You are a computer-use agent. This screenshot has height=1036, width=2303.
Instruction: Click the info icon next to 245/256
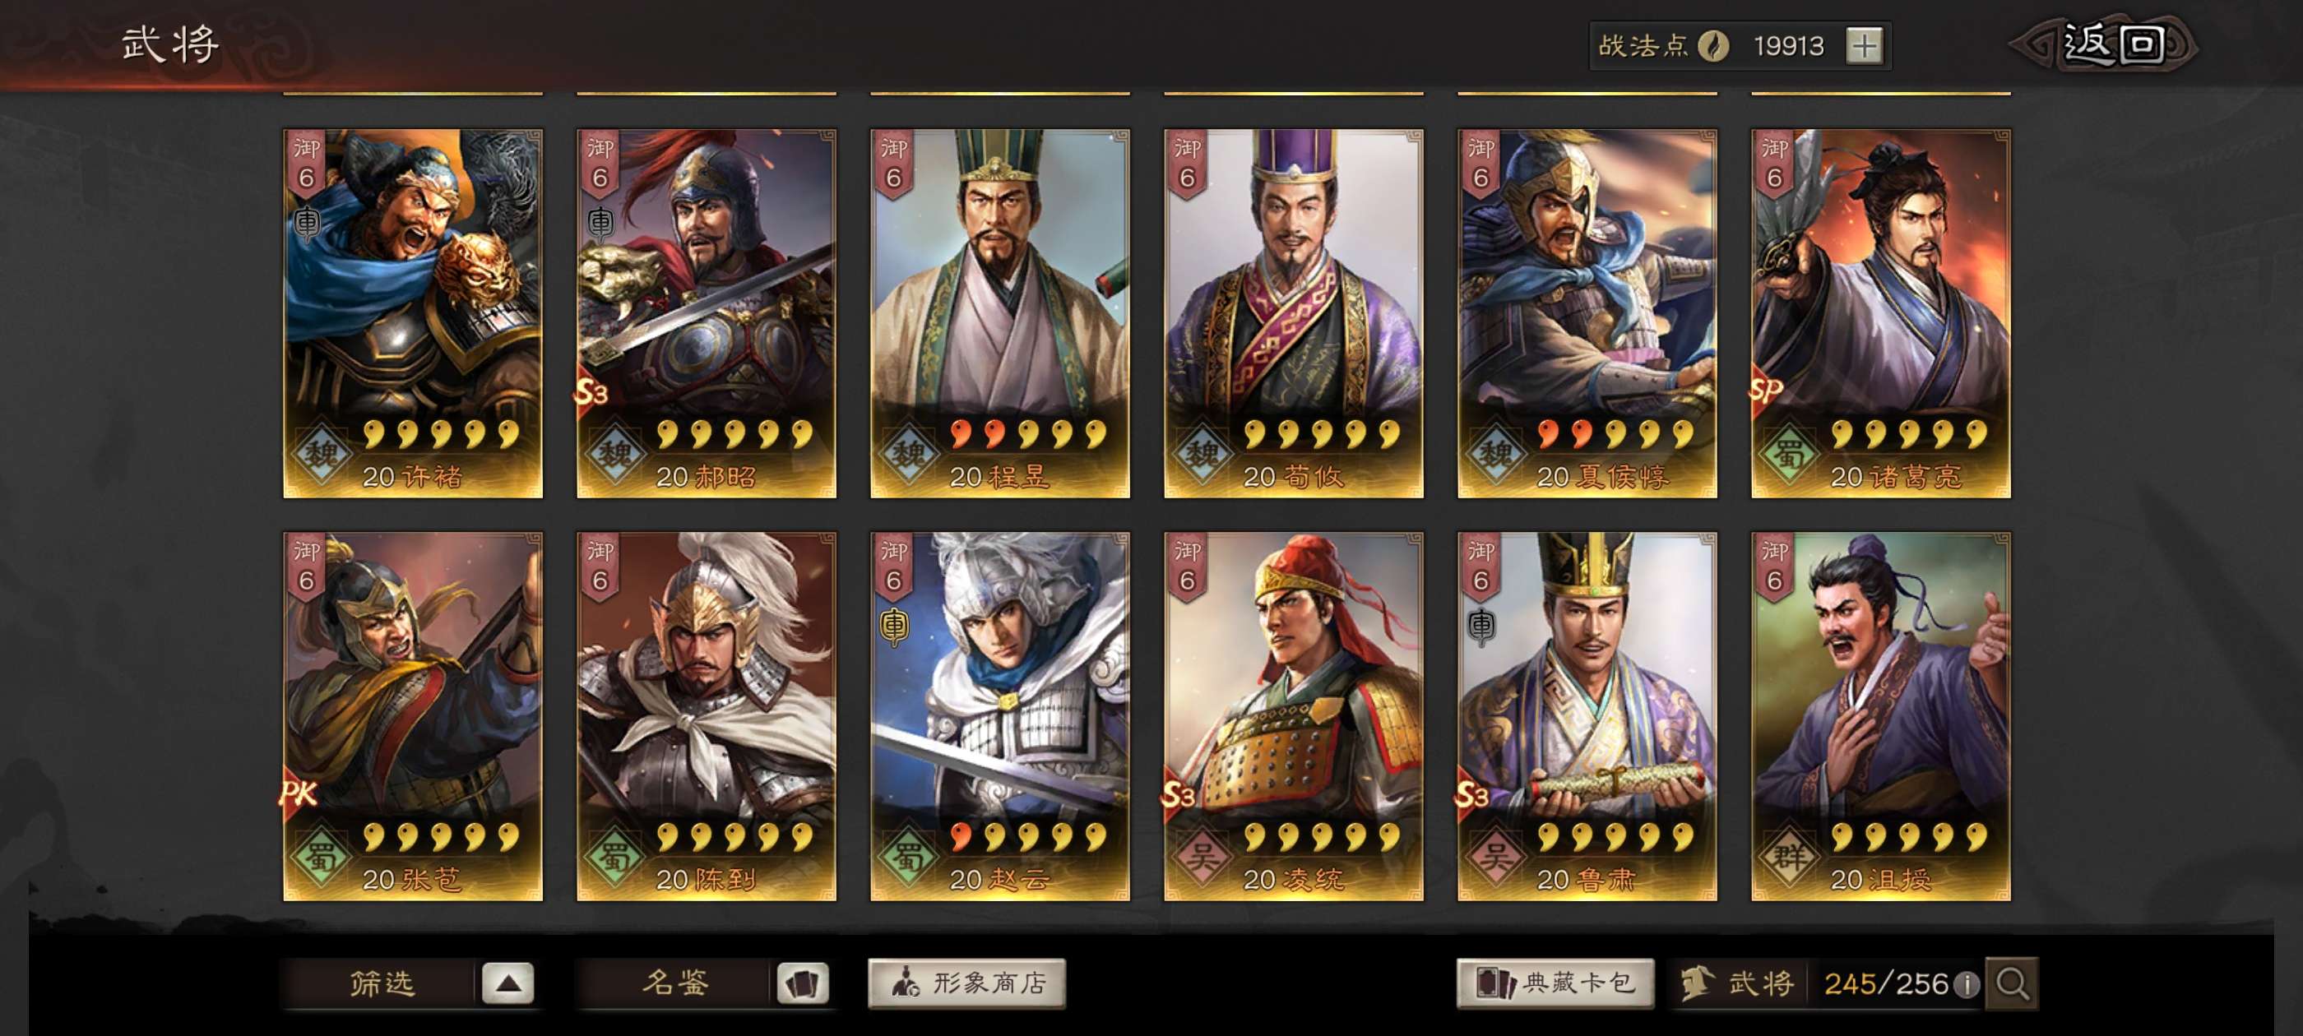[x=1965, y=985]
